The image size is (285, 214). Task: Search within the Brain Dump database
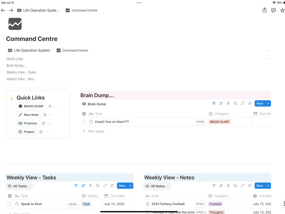coord(235,103)
